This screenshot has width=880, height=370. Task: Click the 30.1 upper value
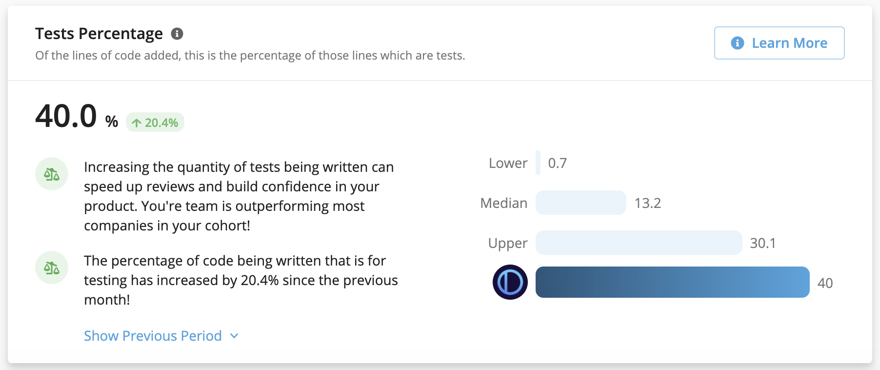pyautogui.click(x=762, y=243)
